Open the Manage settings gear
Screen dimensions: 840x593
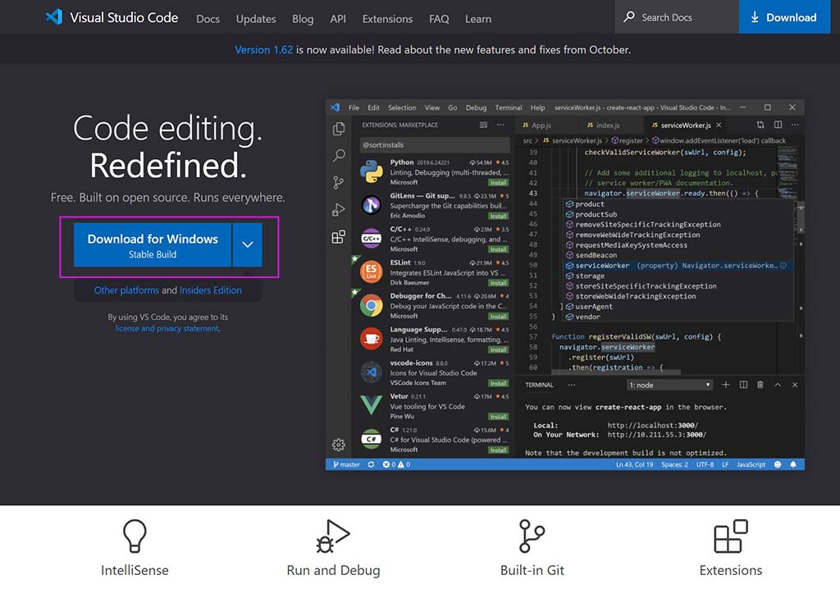click(338, 445)
